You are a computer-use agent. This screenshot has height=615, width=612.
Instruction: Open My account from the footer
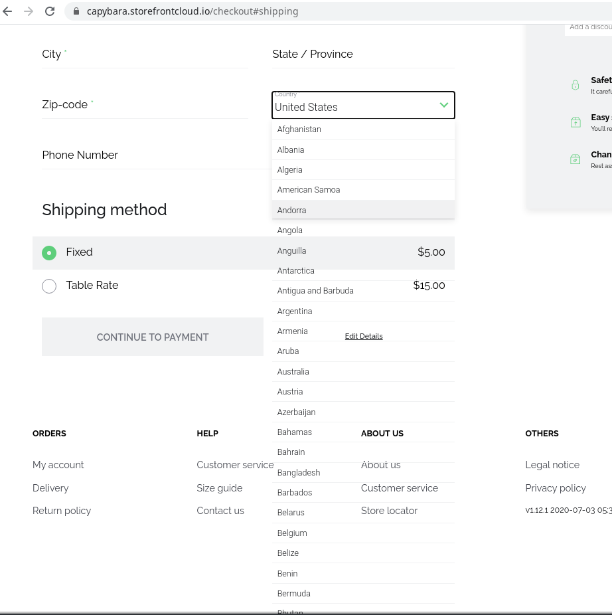(x=58, y=465)
